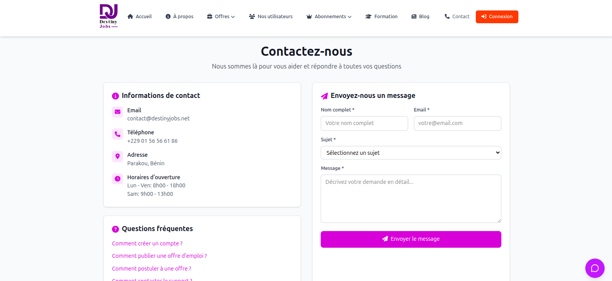612x281 pixels.
Task: Click the clock Horaires d'ouverture icon
Action: (x=118, y=179)
